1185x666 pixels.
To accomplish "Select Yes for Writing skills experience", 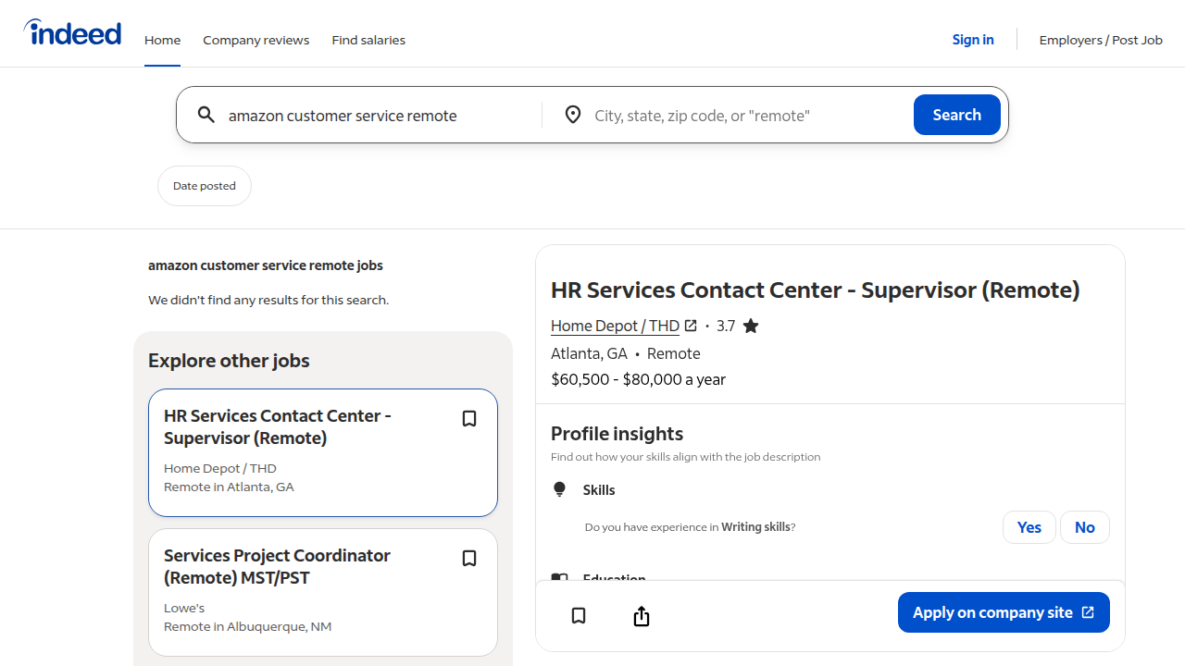I will (x=1029, y=526).
